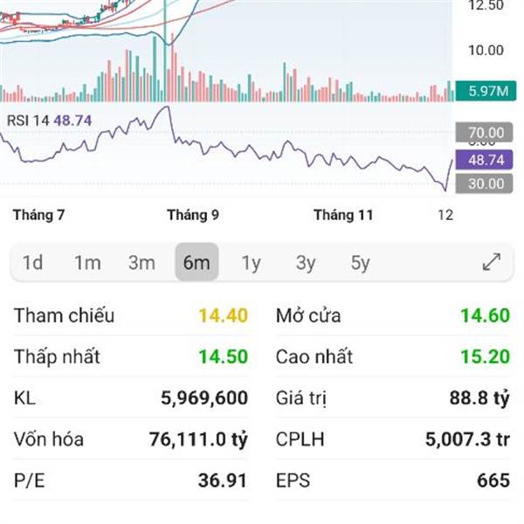Screen dimensions: 524x524
Task: Click the Tháng 9 timeline label
Action: pyautogui.click(x=192, y=215)
